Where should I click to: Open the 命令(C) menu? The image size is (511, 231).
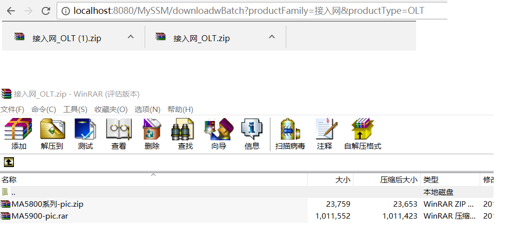(44, 110)
